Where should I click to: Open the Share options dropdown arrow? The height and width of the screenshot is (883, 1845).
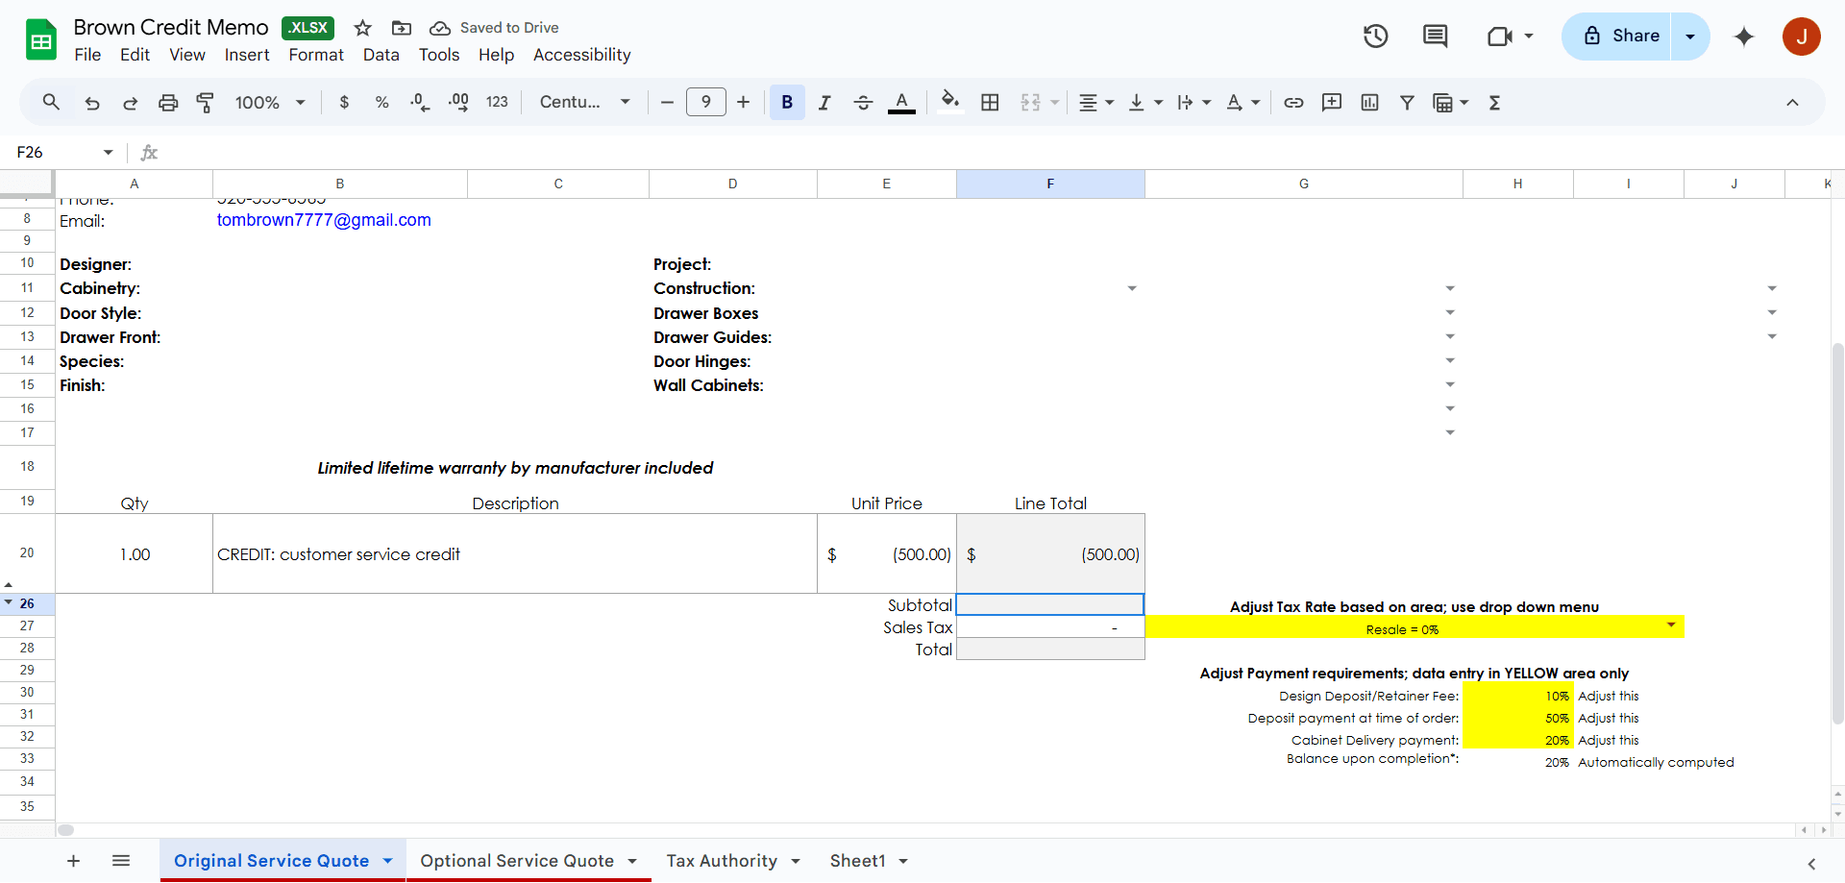click(x=1690, y=36)
